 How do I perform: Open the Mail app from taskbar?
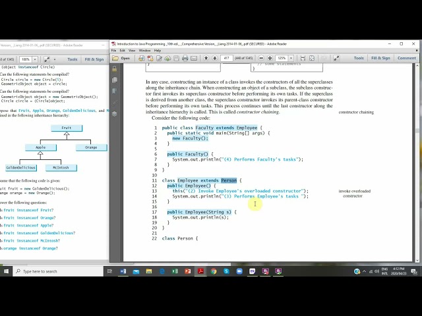[136, 271]
